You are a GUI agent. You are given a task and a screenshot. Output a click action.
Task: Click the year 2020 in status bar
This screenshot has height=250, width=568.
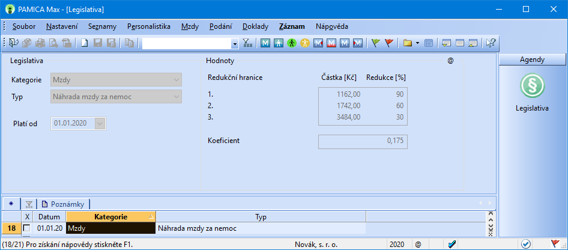pyautogui.click(x=397, y=245)
